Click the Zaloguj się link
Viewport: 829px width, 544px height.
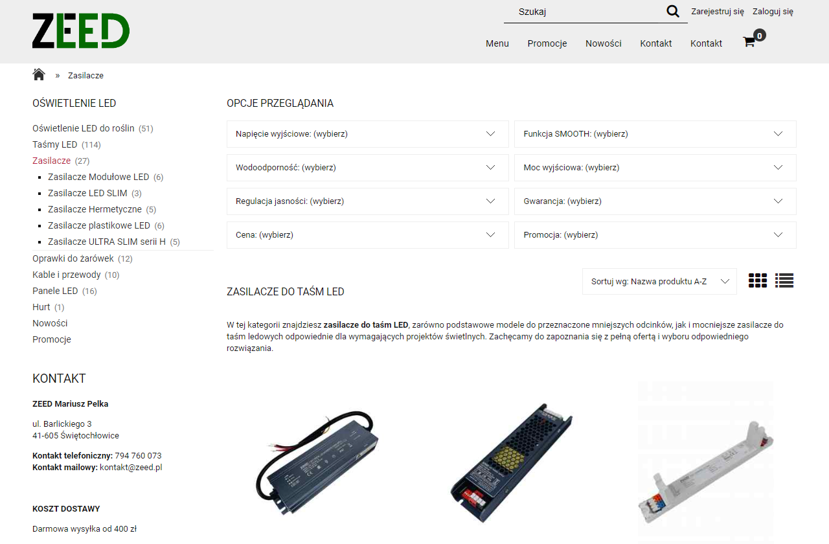773,11
